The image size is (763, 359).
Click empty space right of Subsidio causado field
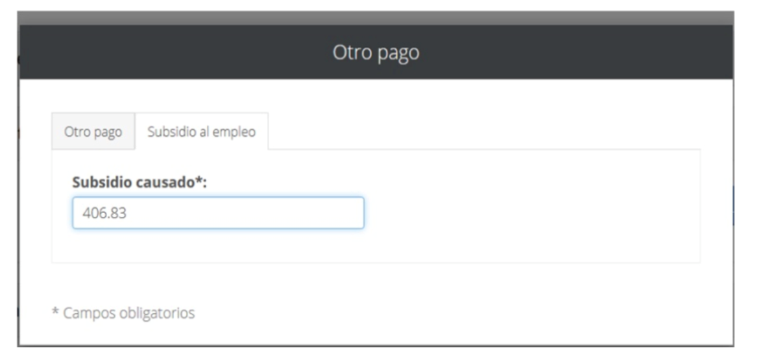pyautogui.click(x=519, y=213)
